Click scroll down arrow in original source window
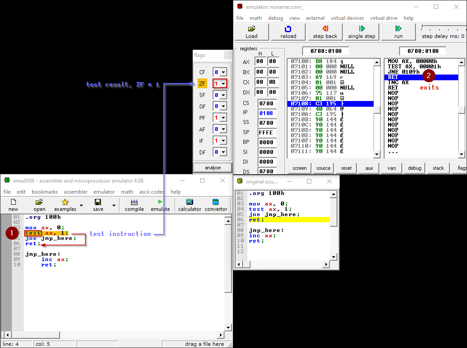Image resolution: width=467 pixels, height=348 pixels. [333, 257]
